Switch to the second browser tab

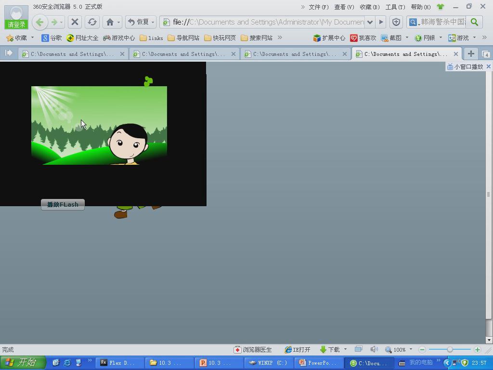pos(184,54)
